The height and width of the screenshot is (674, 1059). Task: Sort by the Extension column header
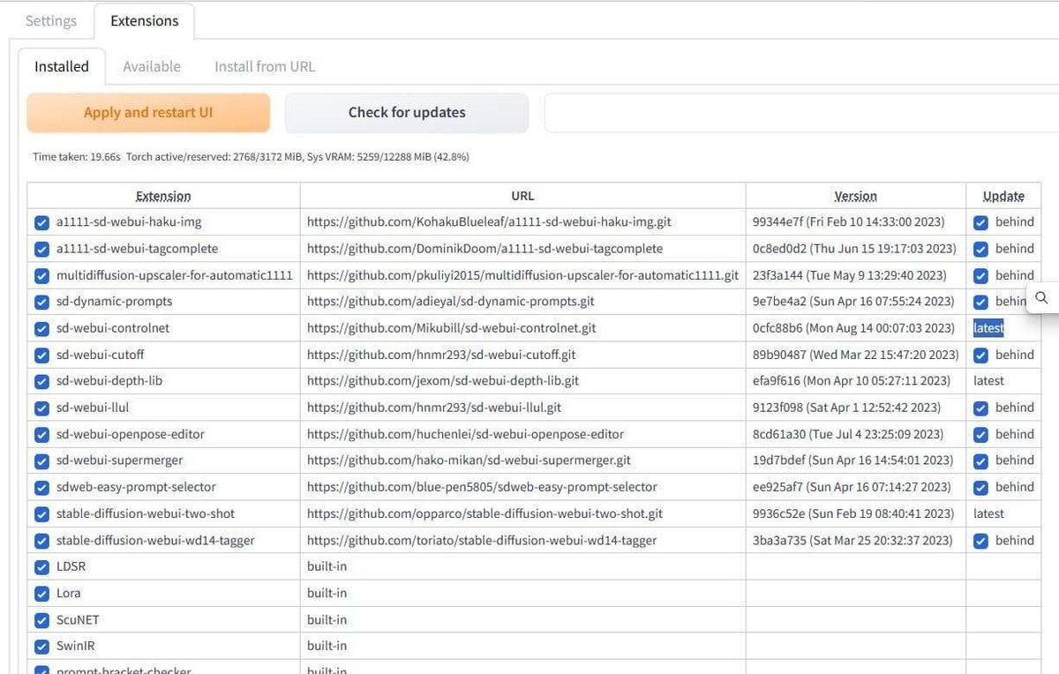click(x=163, y=196)
